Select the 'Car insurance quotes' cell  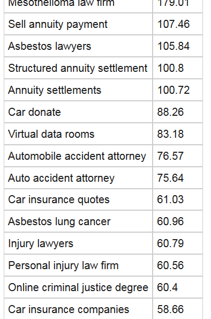[78, 199]
